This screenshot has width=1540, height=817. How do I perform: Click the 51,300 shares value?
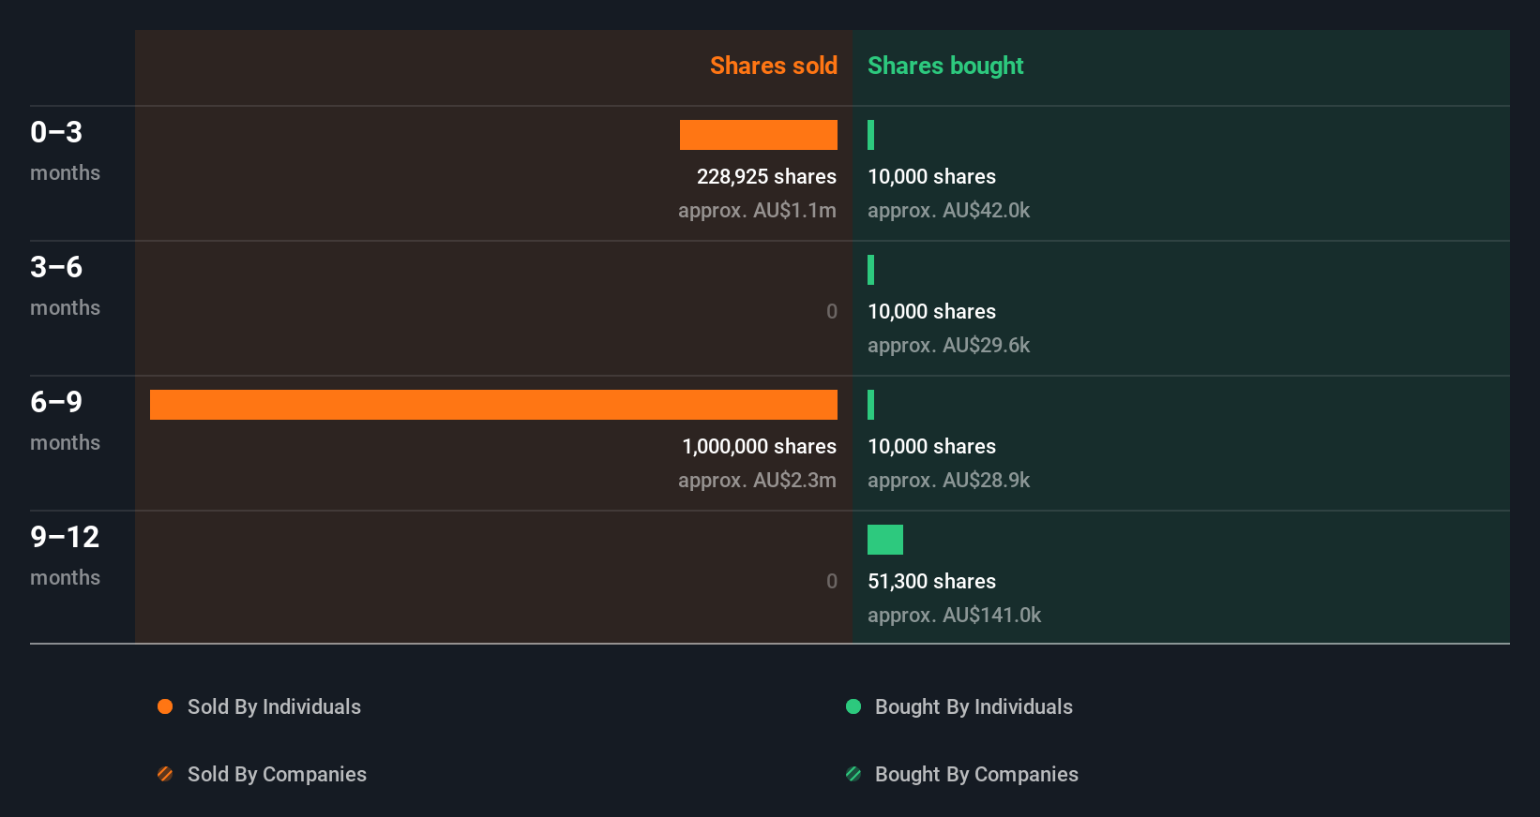coord(931,581)
